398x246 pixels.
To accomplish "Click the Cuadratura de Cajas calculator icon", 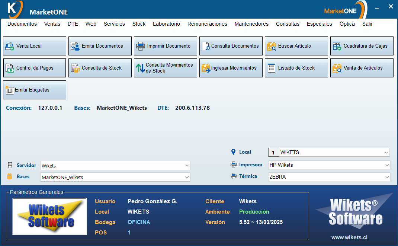I will 337,46.
